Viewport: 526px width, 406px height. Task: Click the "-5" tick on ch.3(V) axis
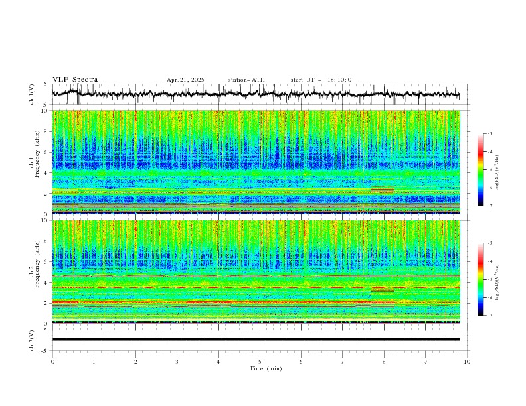45,351
